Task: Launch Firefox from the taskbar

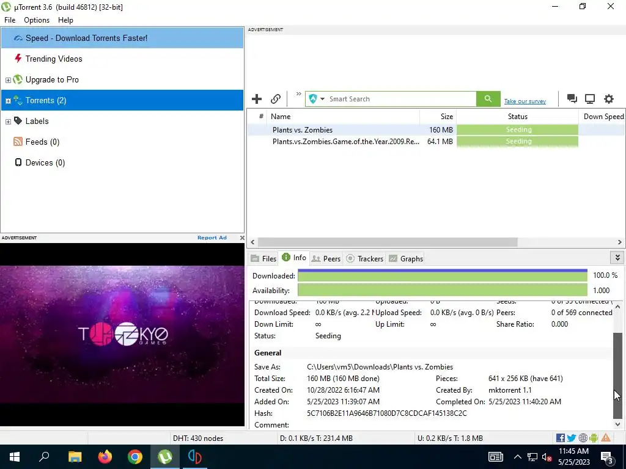Action: tap(105, 457)
